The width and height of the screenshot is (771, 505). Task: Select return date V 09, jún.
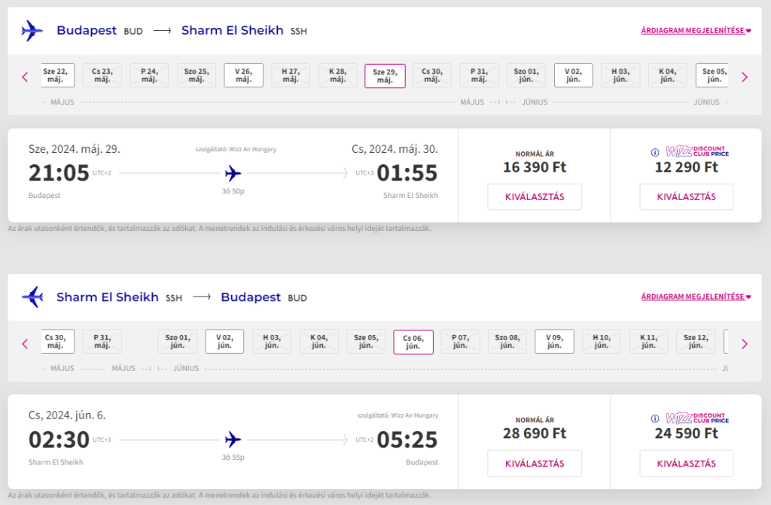tap(554, 341)
